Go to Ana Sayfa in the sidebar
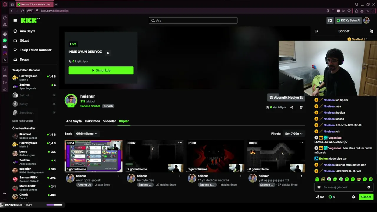 click(x=24, y=31)
